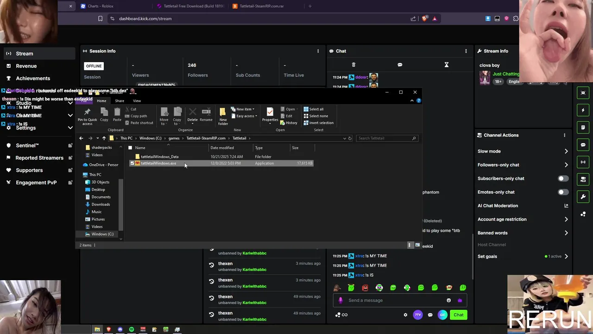Click the Search Tattletail box
This screenshot has width=593, height=334.
tap(386, 138)
